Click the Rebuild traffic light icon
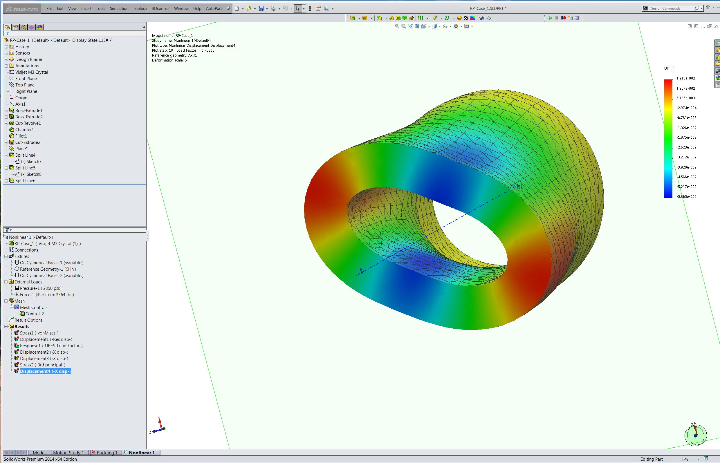 pos(310,8)
